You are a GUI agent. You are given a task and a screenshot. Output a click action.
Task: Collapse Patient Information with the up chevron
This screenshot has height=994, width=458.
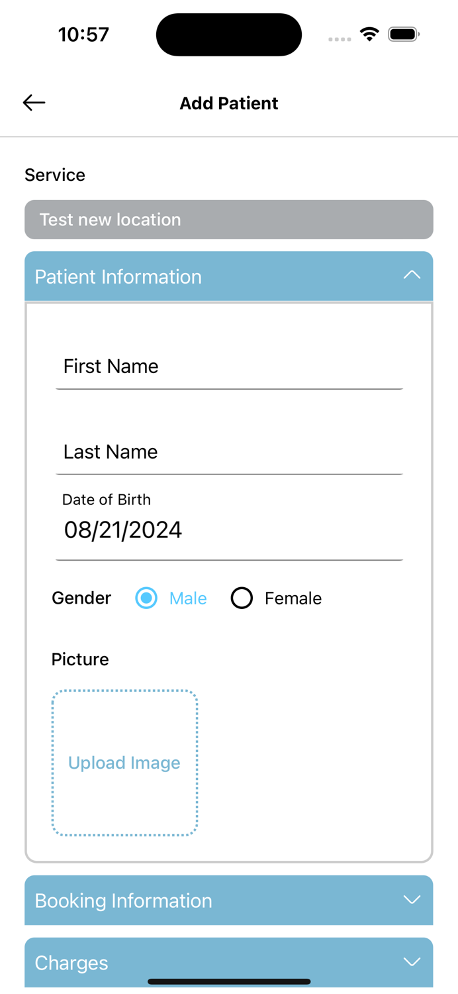(x=412, y=276)
